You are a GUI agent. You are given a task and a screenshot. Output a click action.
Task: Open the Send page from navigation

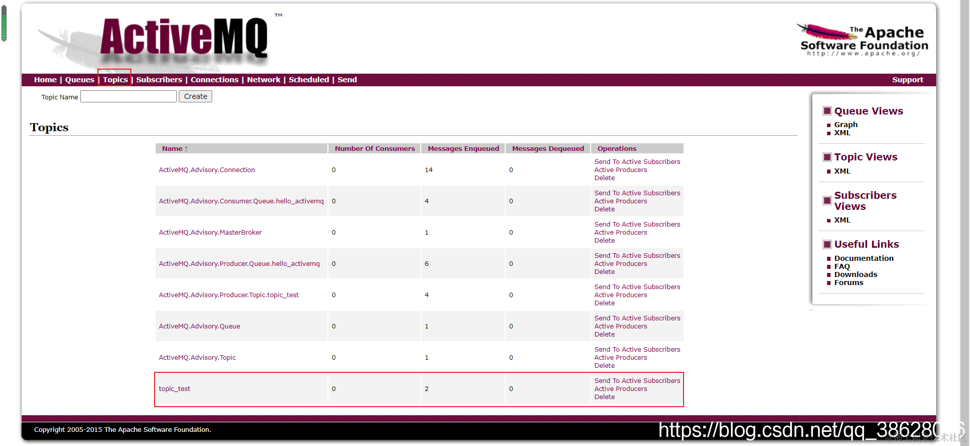point(347,80)
